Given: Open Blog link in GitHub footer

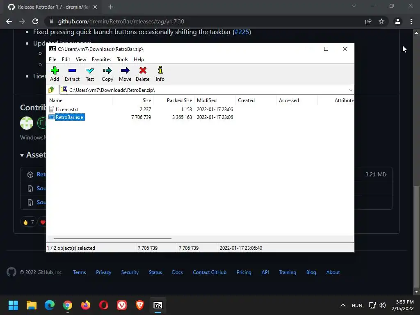Looking at the screenshot, I should tap(311, 272).
